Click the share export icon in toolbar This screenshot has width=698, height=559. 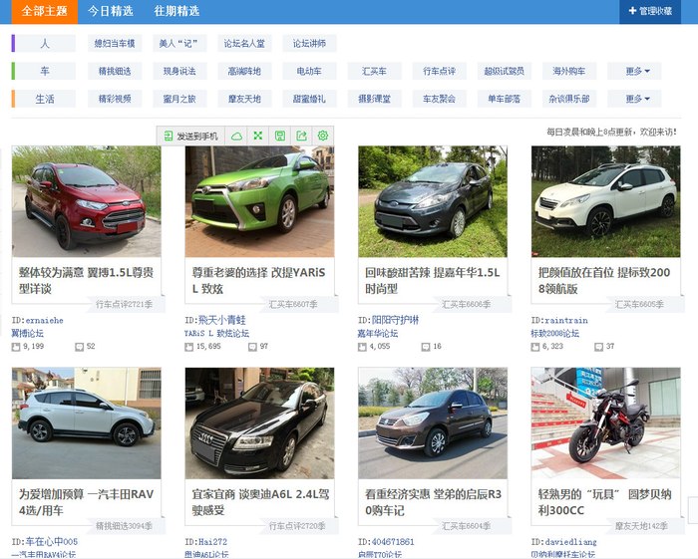[x=301, y=136]
